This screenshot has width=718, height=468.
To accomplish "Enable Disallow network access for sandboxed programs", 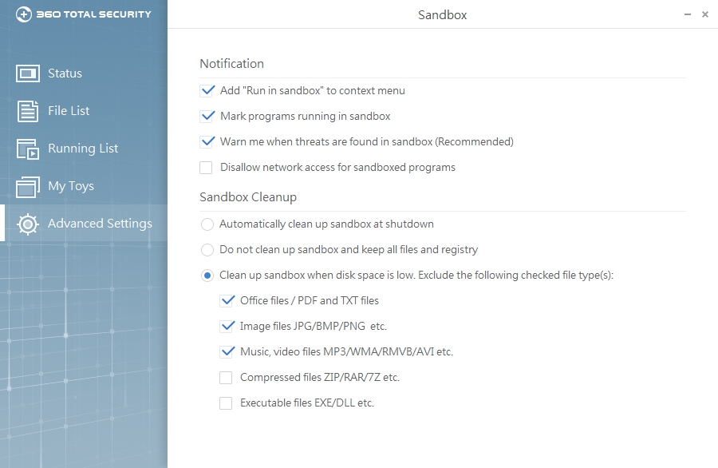I will pos(207,168).
